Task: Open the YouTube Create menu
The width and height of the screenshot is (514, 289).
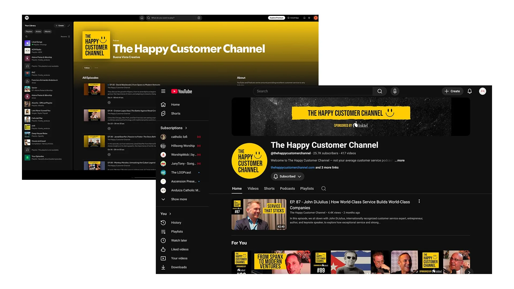Action: click(x=452, y=91)
